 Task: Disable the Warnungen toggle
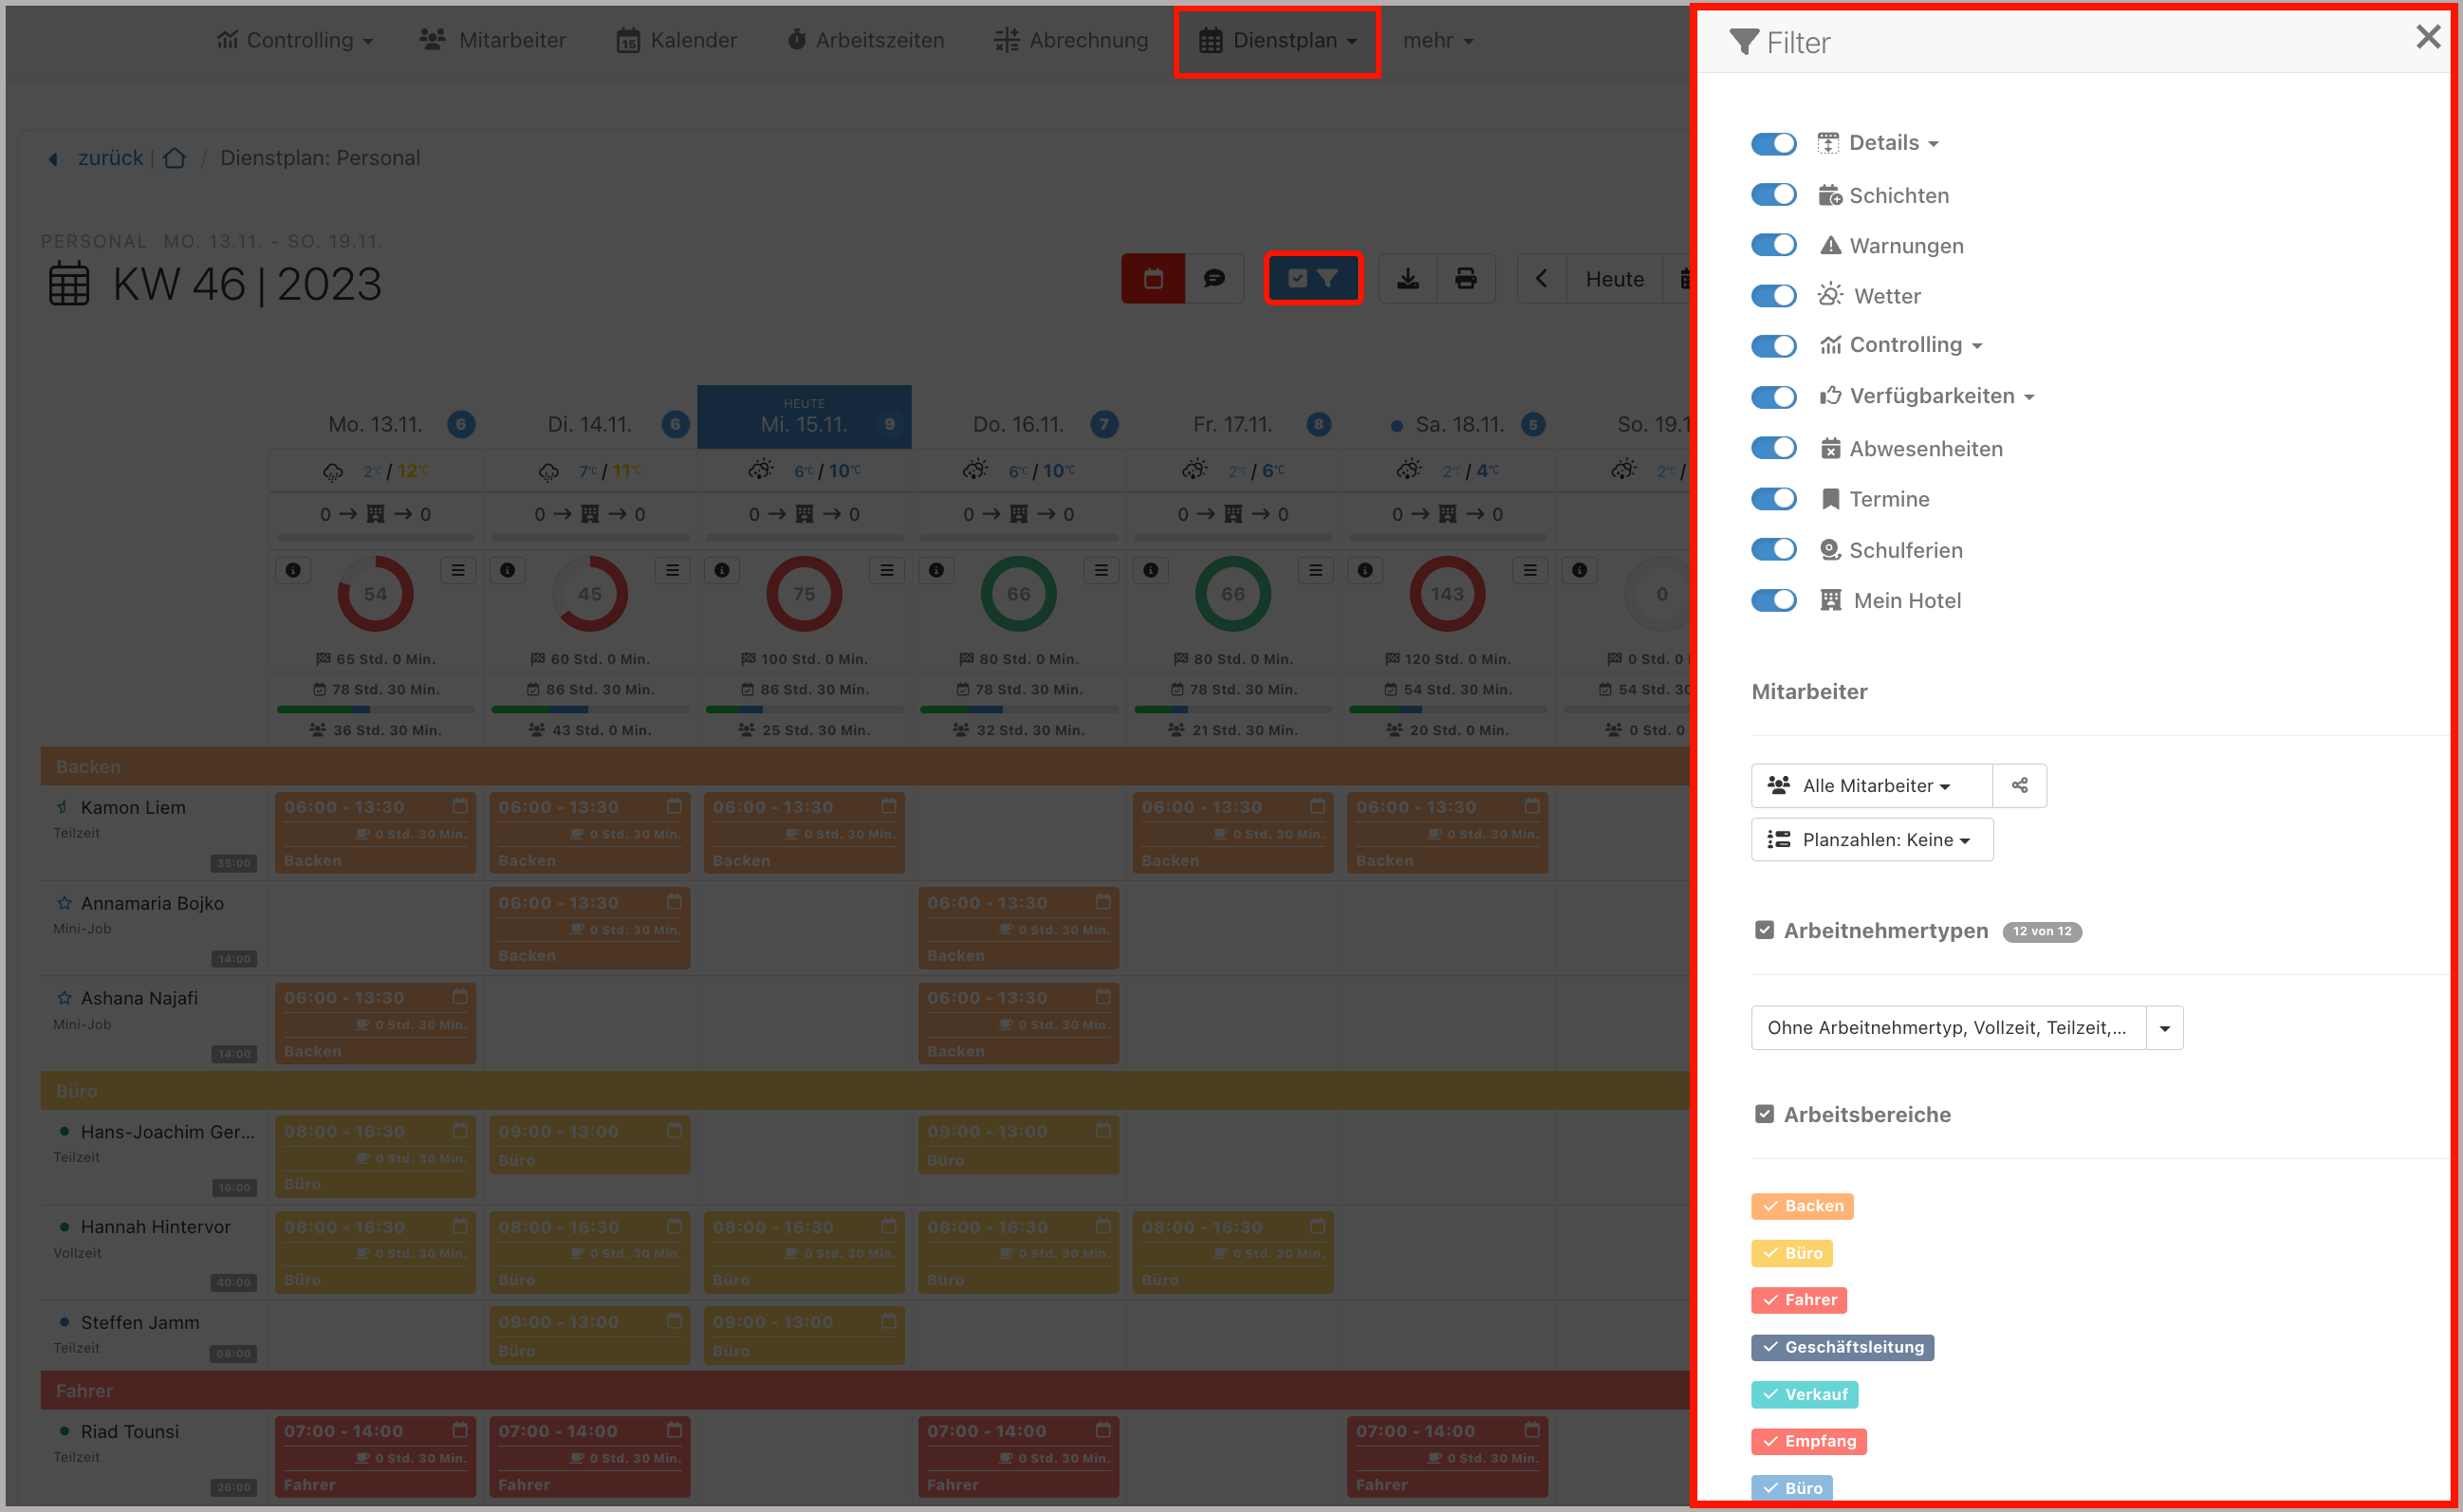pyautogui.click(x=1773, y=244)
